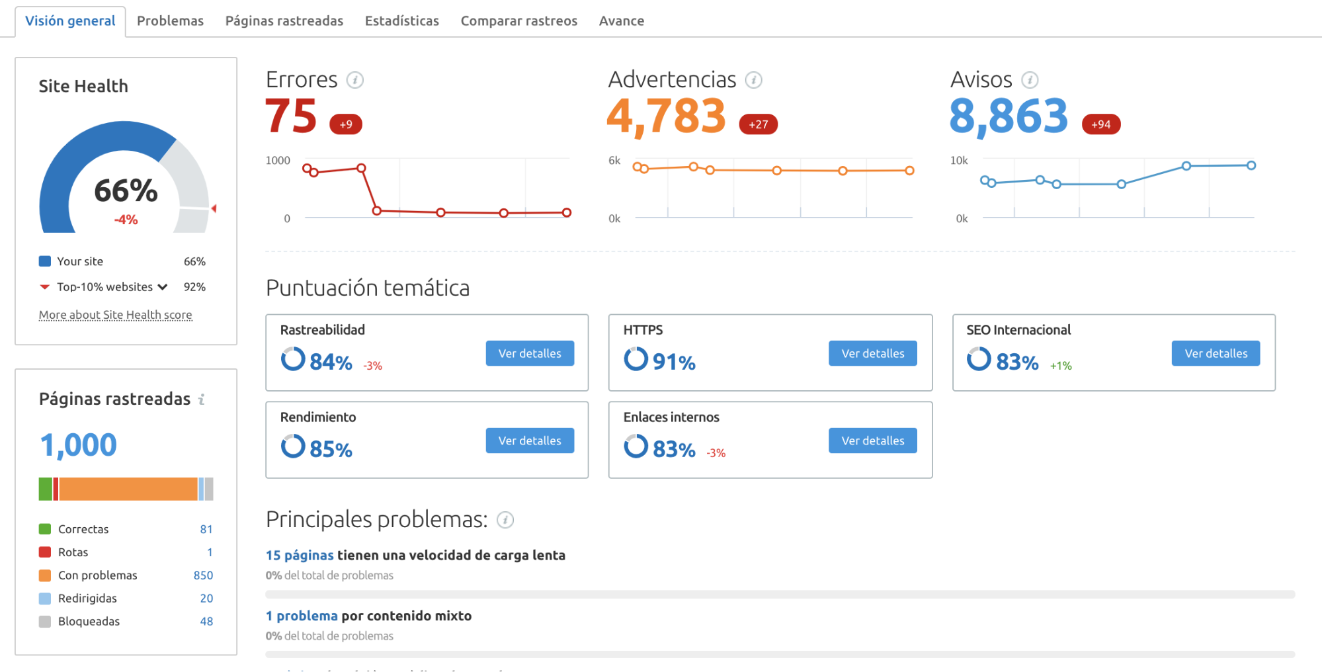Click the Advertencias count 4,783
1322x672 pixels.
pyautogui.click(x=667, y=117)
